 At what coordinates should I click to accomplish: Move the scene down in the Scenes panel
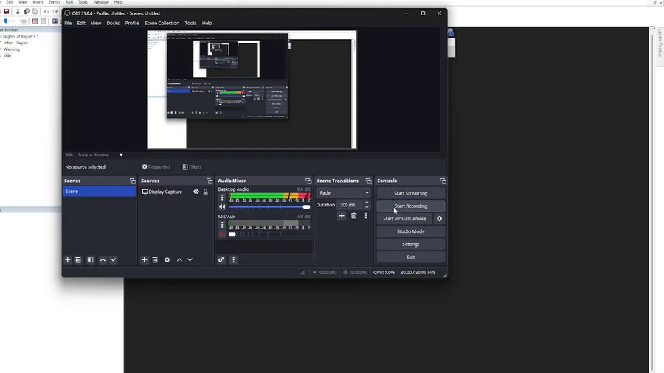(x=113, y=259)
